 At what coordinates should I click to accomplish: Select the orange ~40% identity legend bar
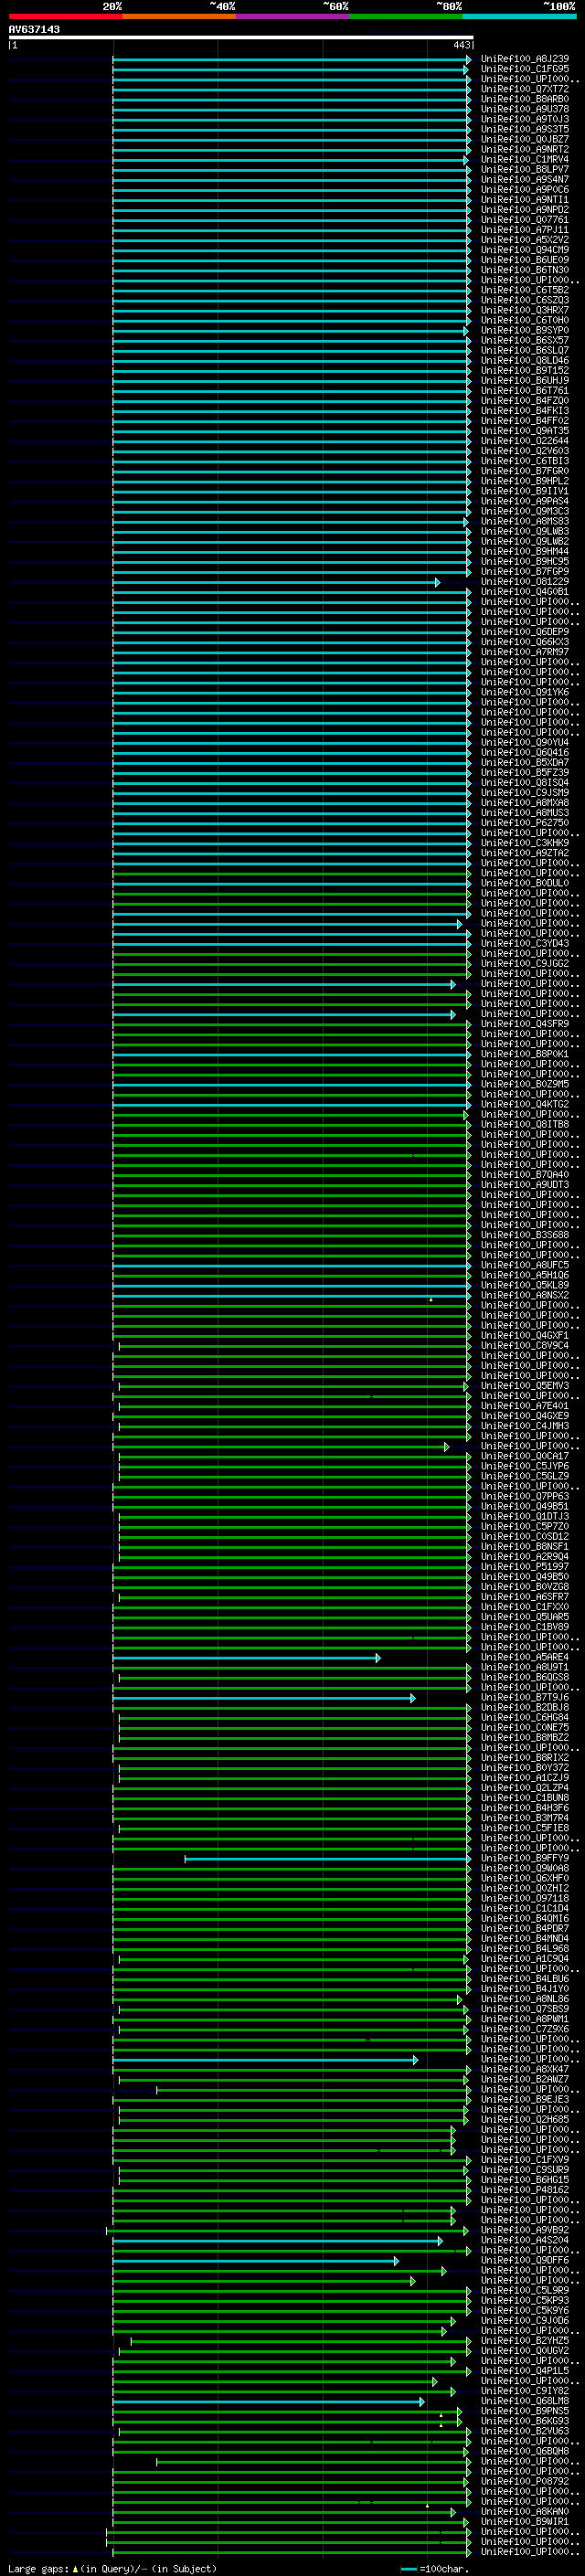(179, 16)
